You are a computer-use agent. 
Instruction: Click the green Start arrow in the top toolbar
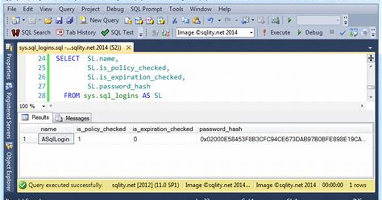tap(289, 20)
